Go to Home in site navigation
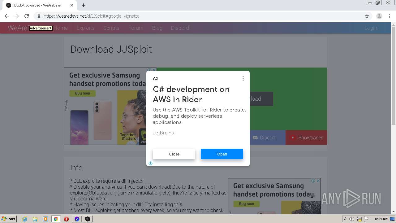 [x=61, y=28]
